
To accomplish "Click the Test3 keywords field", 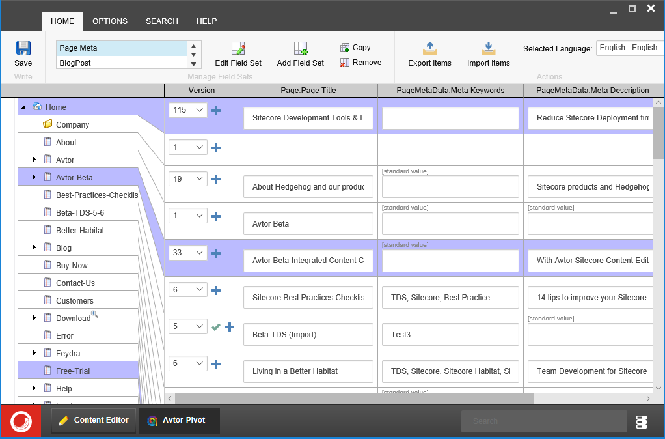I will click(x=450, y=335).
